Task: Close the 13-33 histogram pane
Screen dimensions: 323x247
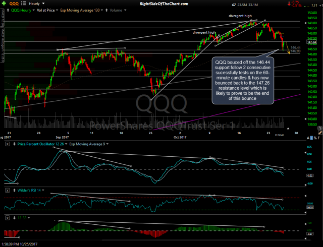Action: pyautogui.click(x=7, y=218)
